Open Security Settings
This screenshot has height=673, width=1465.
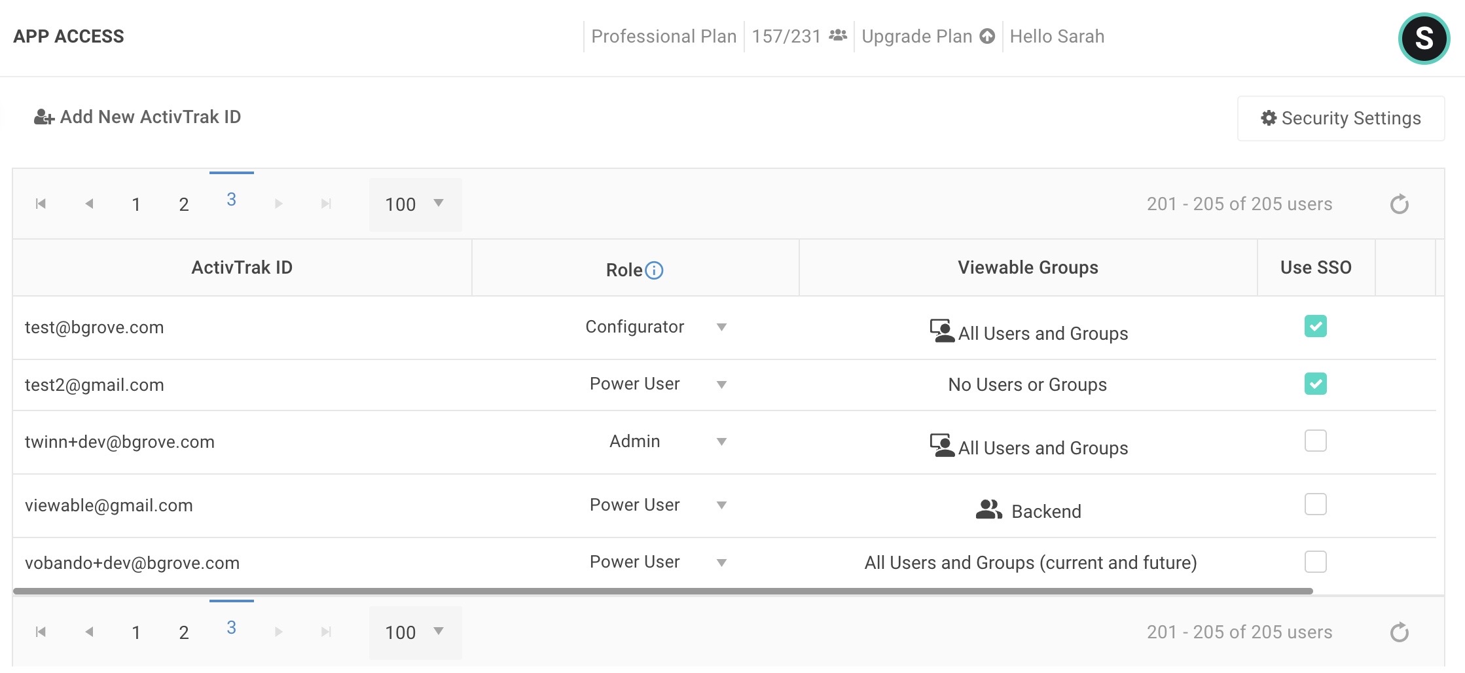pyautogui.click(x=1341, y=118)
